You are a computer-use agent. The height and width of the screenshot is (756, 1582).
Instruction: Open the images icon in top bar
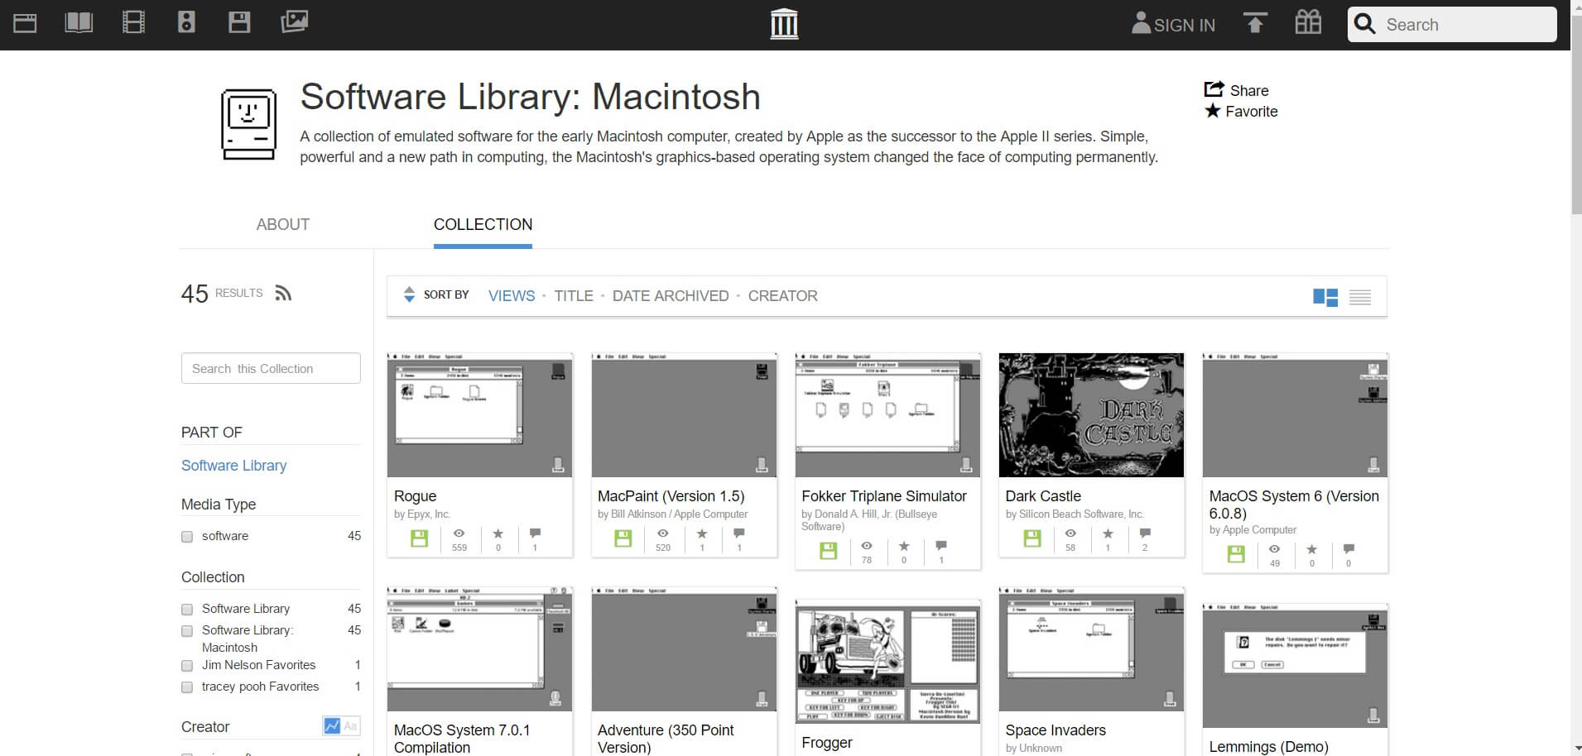(294, 22)
